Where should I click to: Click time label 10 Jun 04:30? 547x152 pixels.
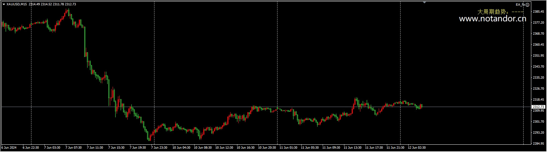(x=181, y=147)
